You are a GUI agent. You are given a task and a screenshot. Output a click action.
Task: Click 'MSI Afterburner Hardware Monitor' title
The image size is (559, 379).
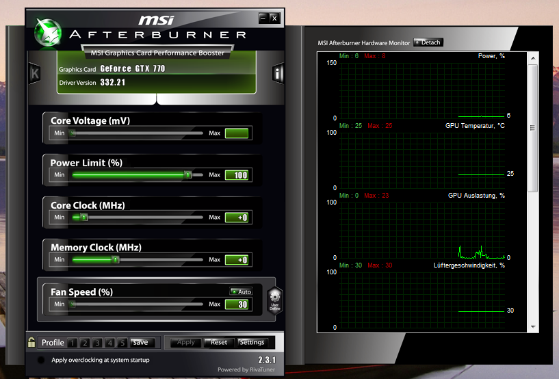point(364,43)
